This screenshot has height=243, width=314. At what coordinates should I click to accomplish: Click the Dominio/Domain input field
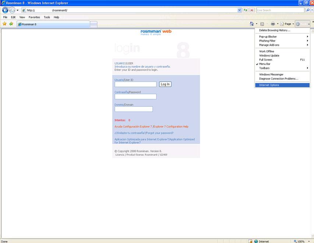click(134, 109)
